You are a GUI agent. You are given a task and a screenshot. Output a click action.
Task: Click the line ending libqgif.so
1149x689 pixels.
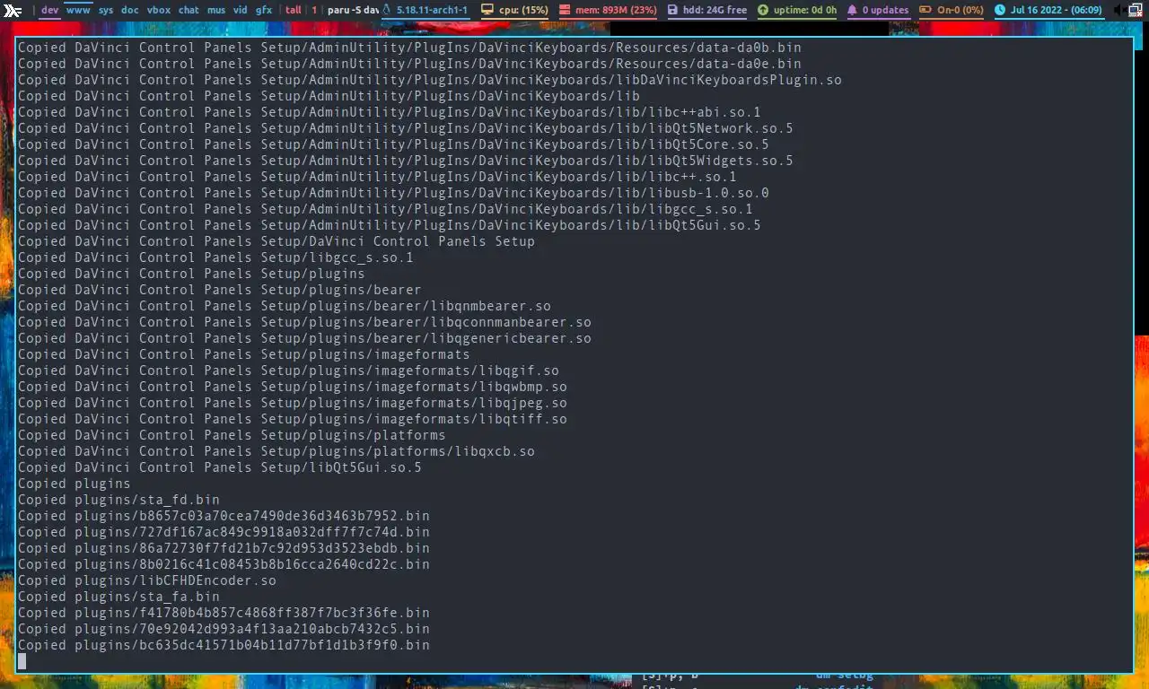coord(288,371)
